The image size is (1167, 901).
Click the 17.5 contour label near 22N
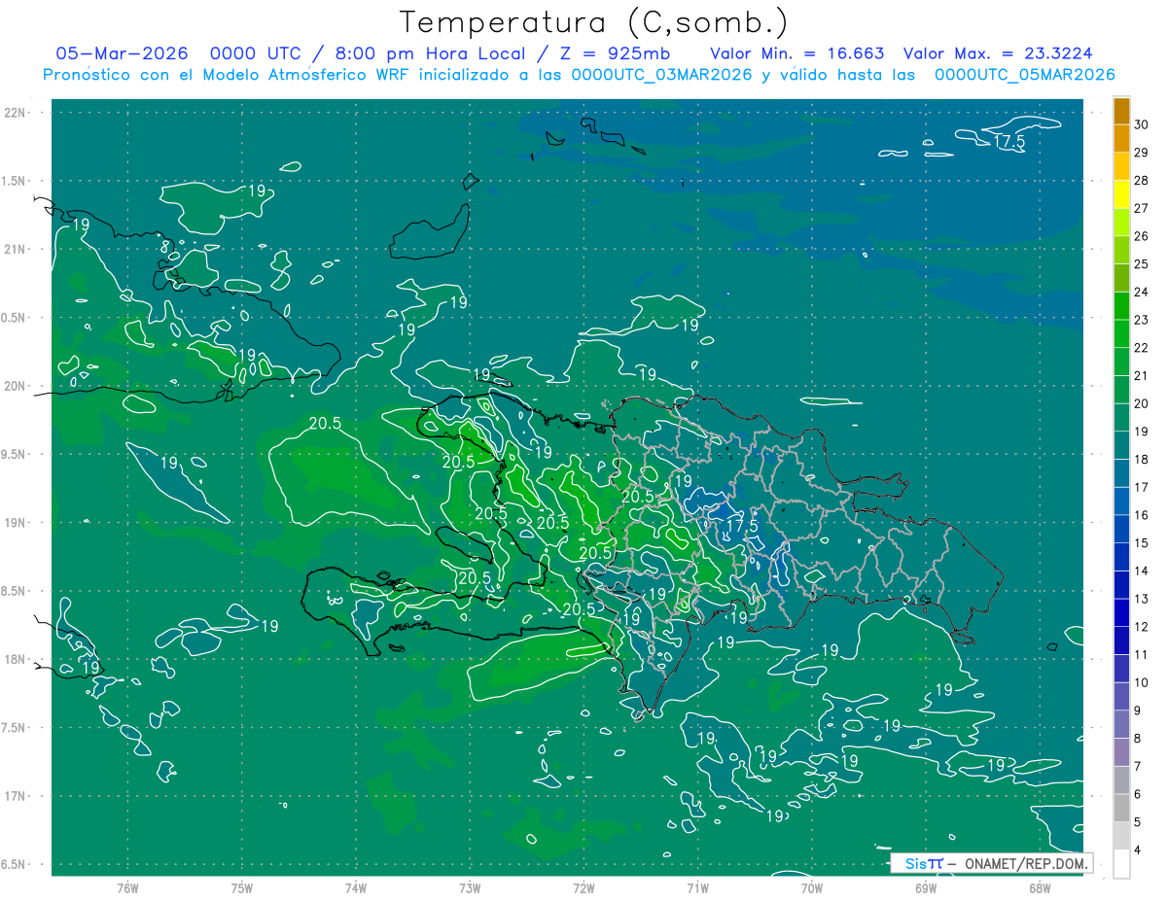point(1009,142)
